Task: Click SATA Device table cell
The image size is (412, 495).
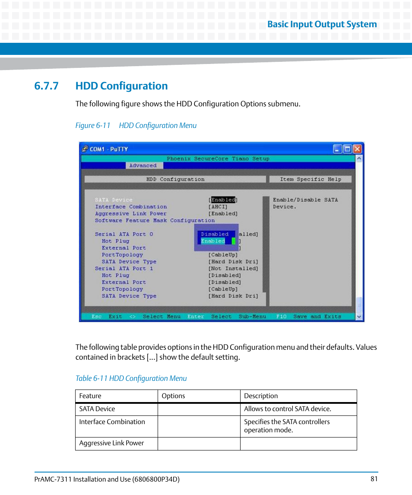Action: pyautogui.click(x=117, y=409)
